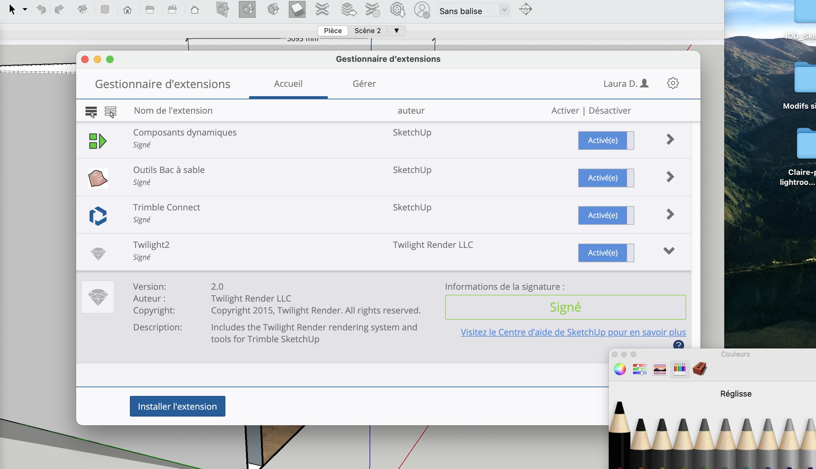The image size is (816, 469).
Task: Expand the Composants dynamiques details chevron
Action: 670,139
